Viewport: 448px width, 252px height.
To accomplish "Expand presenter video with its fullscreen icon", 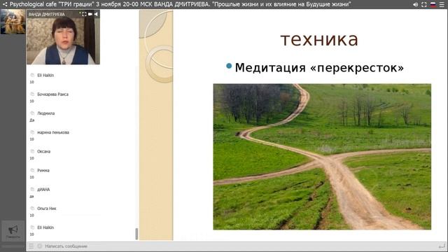I will (x=84, y=14).
